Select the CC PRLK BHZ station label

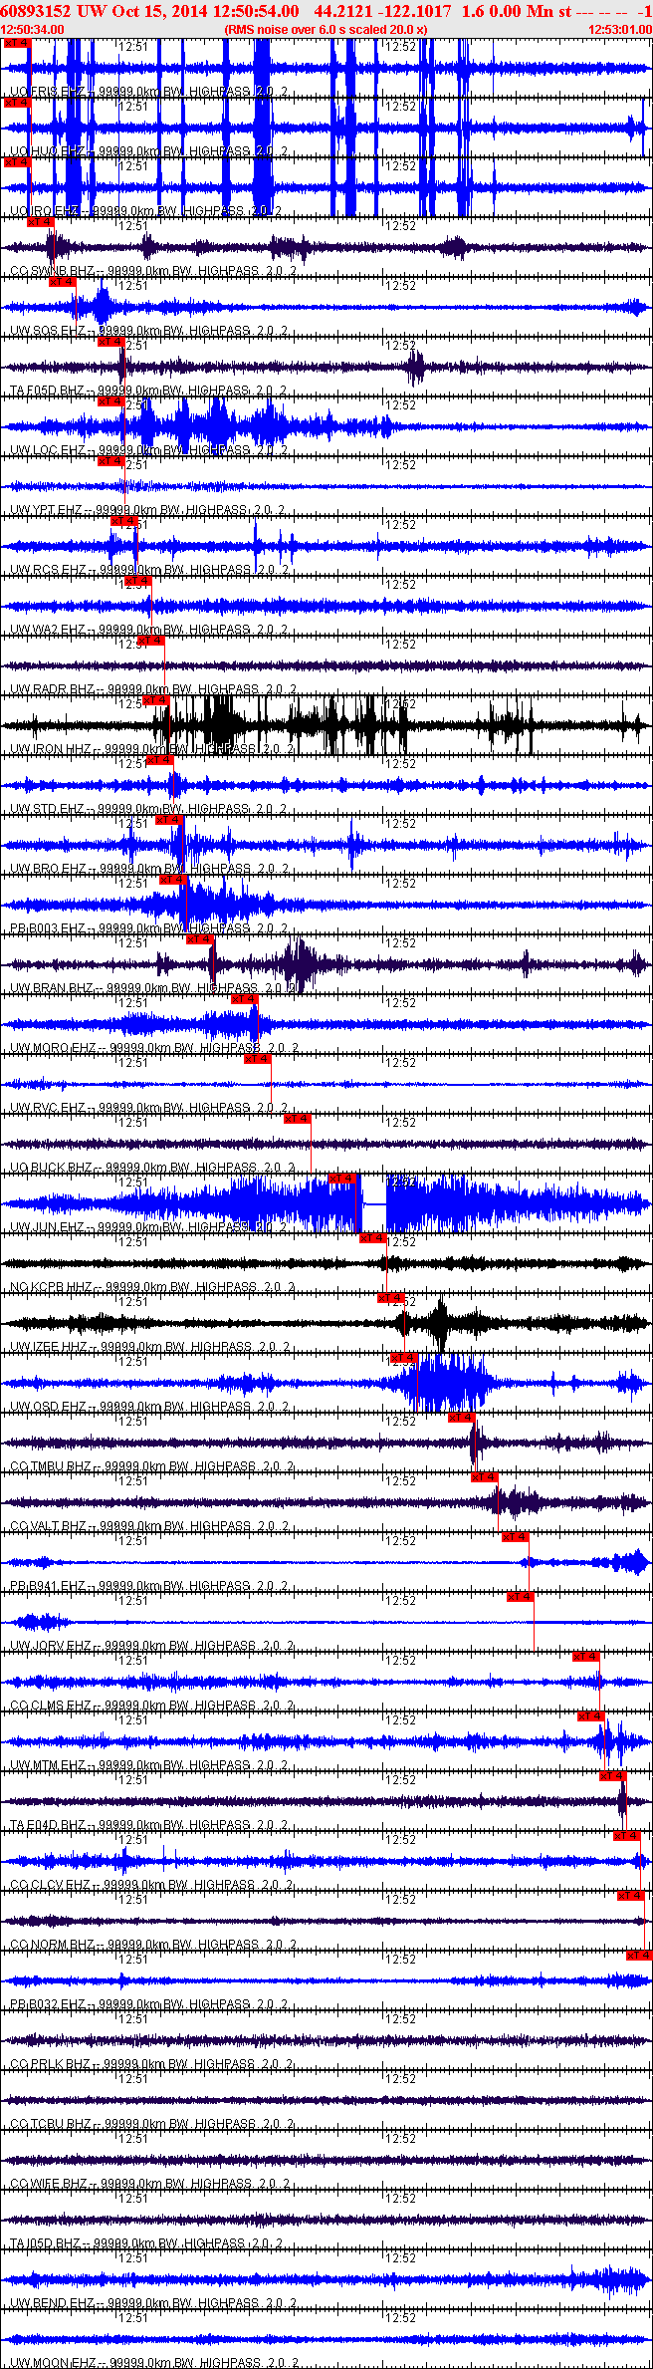coord(152,2064)
